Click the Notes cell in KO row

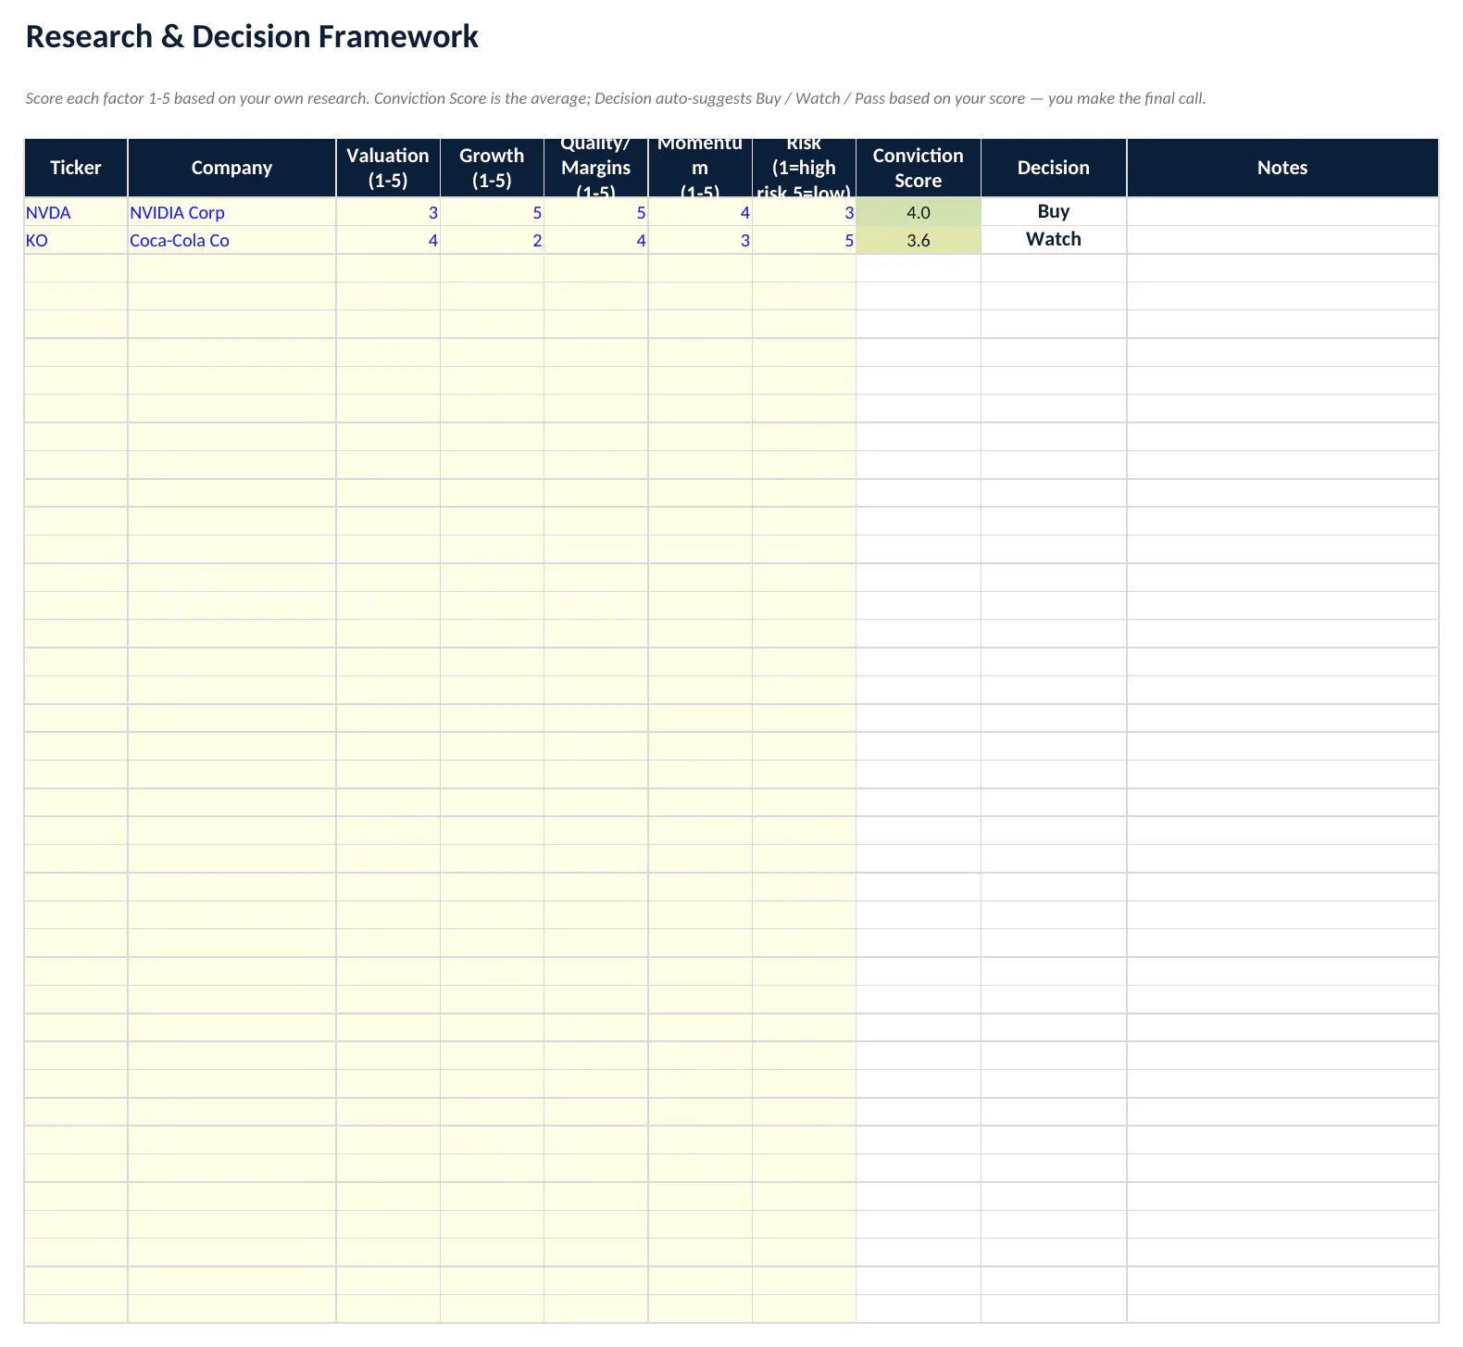point(1282,240)
